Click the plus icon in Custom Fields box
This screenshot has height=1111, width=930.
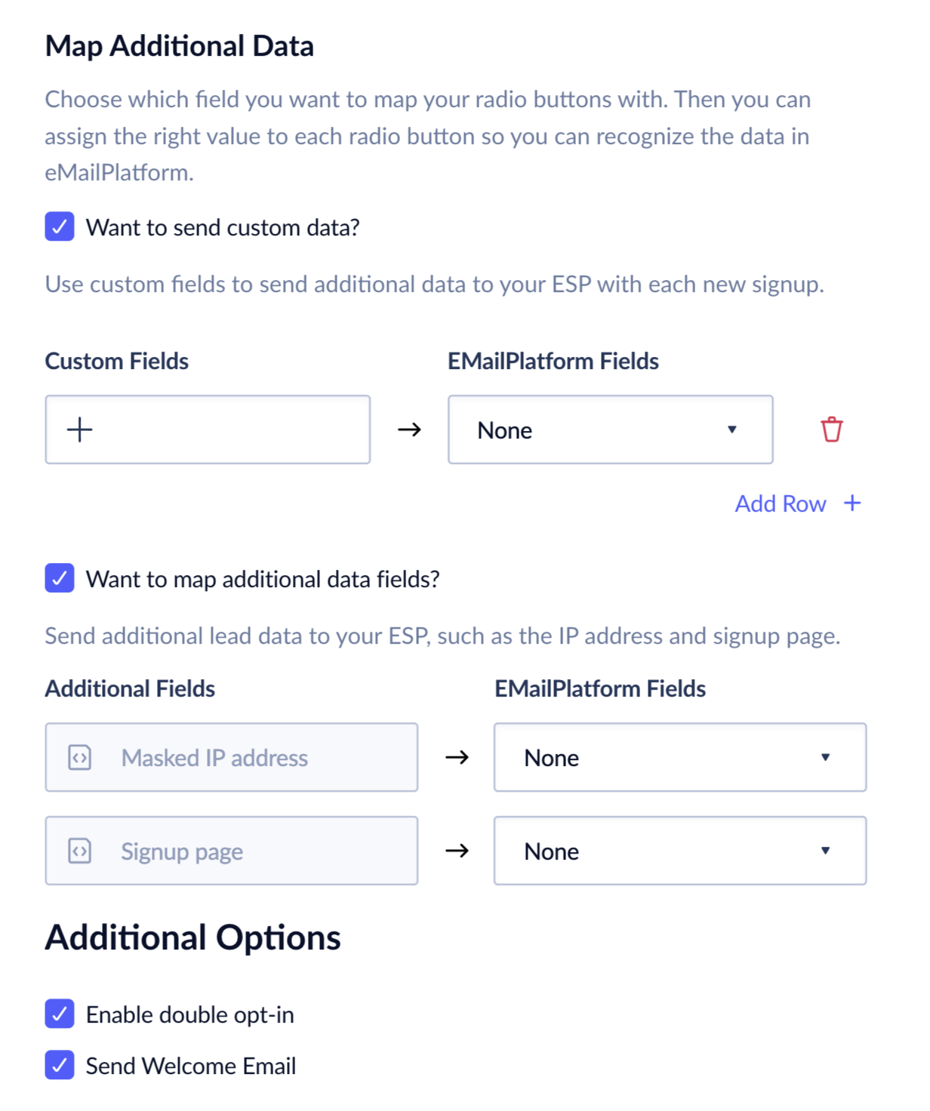[x=79, y=429]
